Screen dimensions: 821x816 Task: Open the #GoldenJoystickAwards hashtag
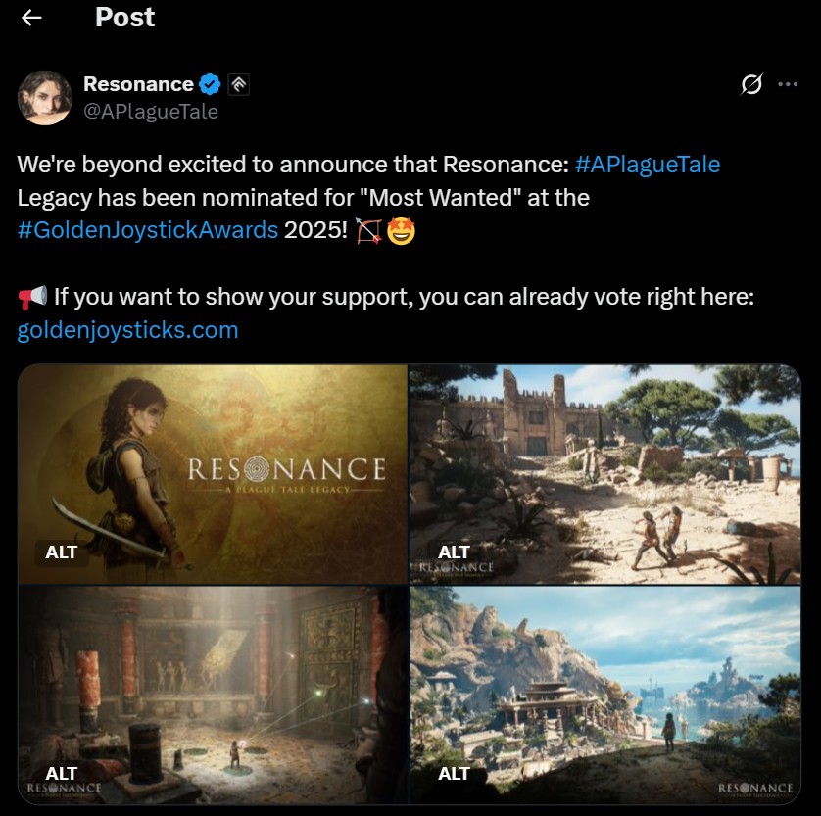point(148,230)
